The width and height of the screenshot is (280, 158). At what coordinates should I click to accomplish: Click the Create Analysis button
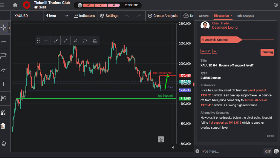tap(163, 16)
